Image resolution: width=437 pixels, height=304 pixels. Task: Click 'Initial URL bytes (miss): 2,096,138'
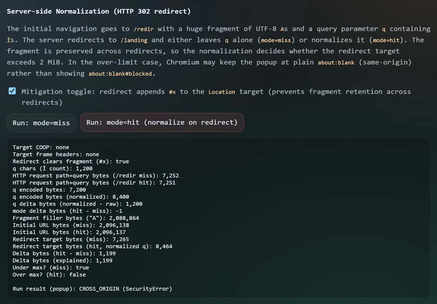[x=71, y=225]
